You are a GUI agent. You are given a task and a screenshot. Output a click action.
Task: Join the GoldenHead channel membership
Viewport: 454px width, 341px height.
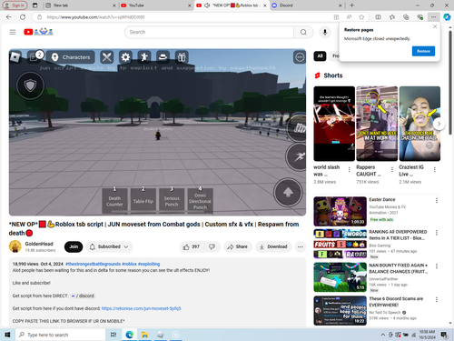(x=74, y=246)
